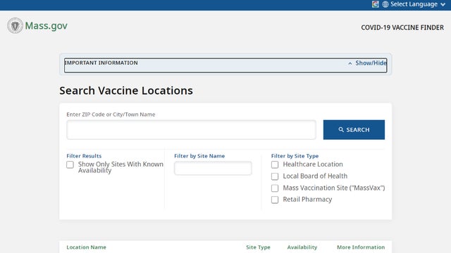Viewport: 451px width, 253px height.
Task: Check the Local Board of Health filter
Action: click(275, 176)
